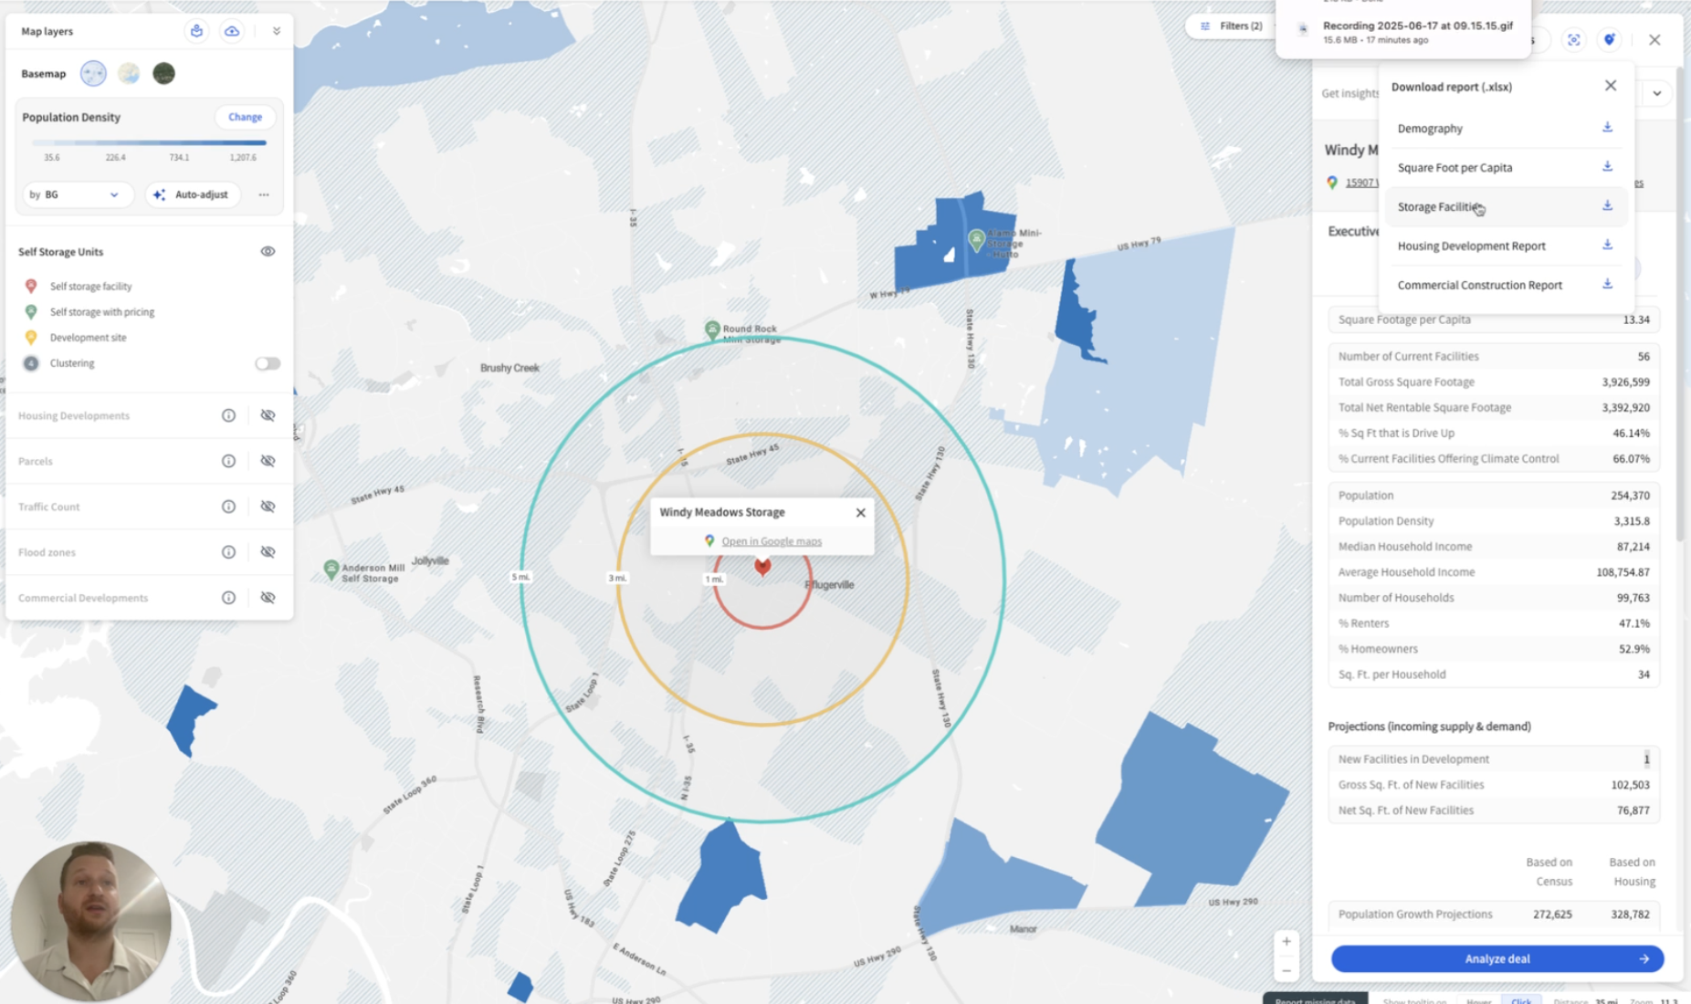Collapse the Map layers panel

pyautogui.click(x=277, y=31)
